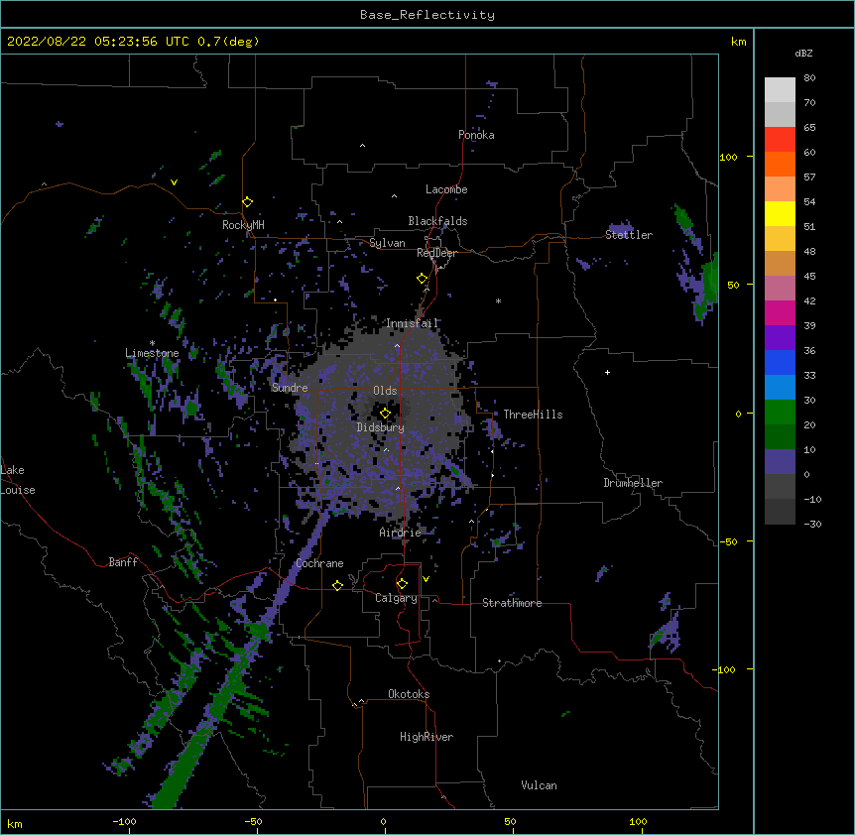Click the 50 tick label on right axis
The width and height of the screenshot is (855, 835).
tap(733, 285)
